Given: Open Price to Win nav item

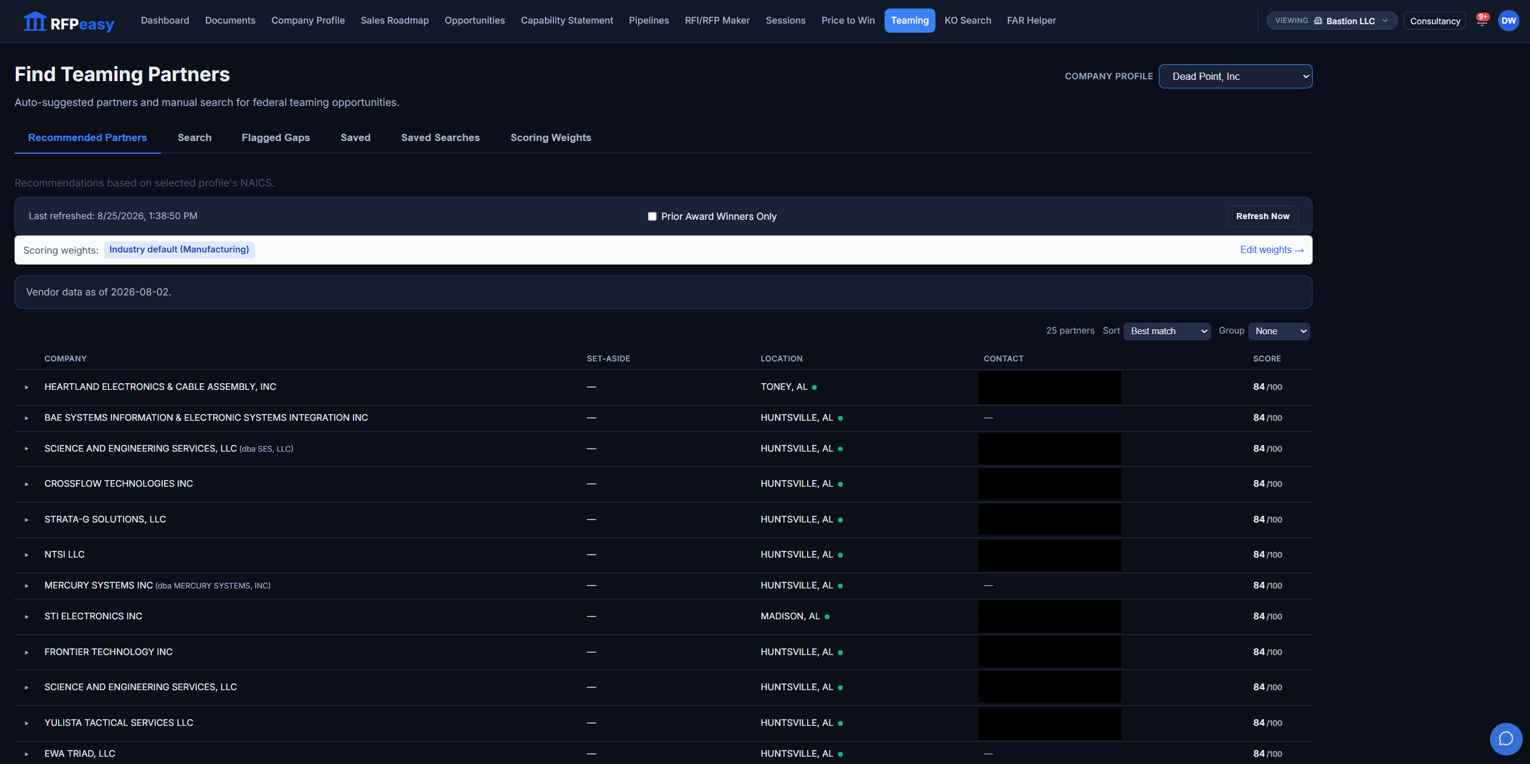Looking at the screenshot, I should coord(848,21).
